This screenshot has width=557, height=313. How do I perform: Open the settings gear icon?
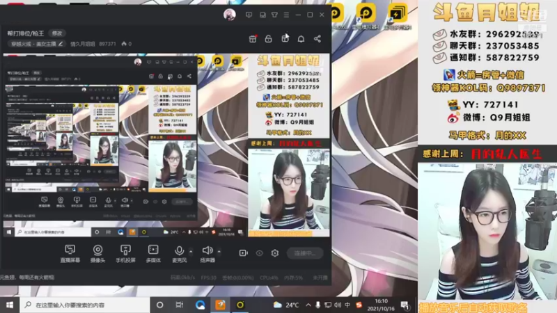pos(274,253)
